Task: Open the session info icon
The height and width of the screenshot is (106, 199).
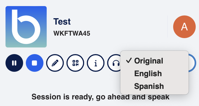Action: pos(96,63)
